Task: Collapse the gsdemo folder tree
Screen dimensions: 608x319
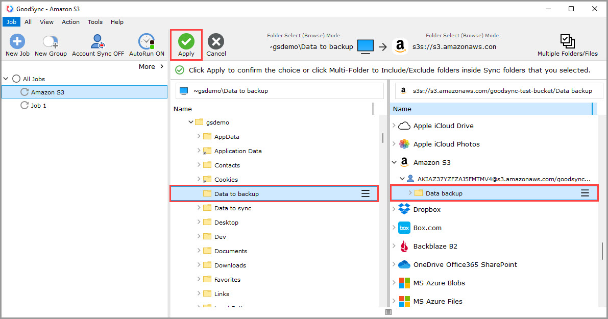Action: [x=191, y=122]
